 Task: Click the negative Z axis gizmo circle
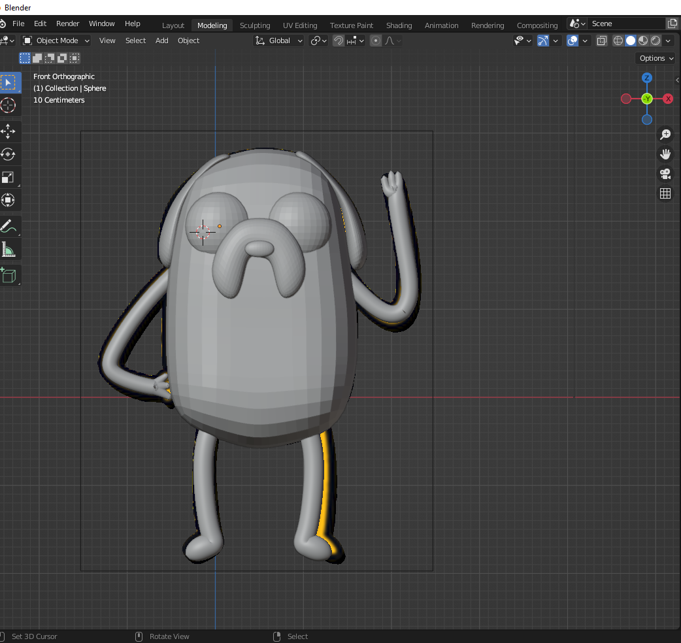click(647, 120)
